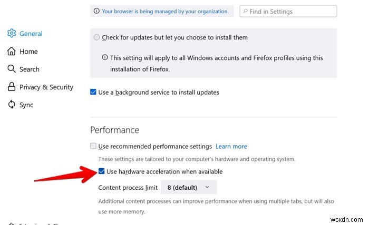
Task: Click the Sync arrows icon
Action: (12, 105)
